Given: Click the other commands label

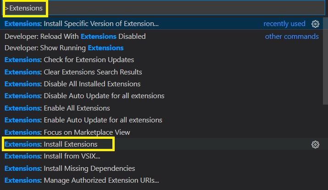Looking at the screenshot, I should click(x=292, y=37).
